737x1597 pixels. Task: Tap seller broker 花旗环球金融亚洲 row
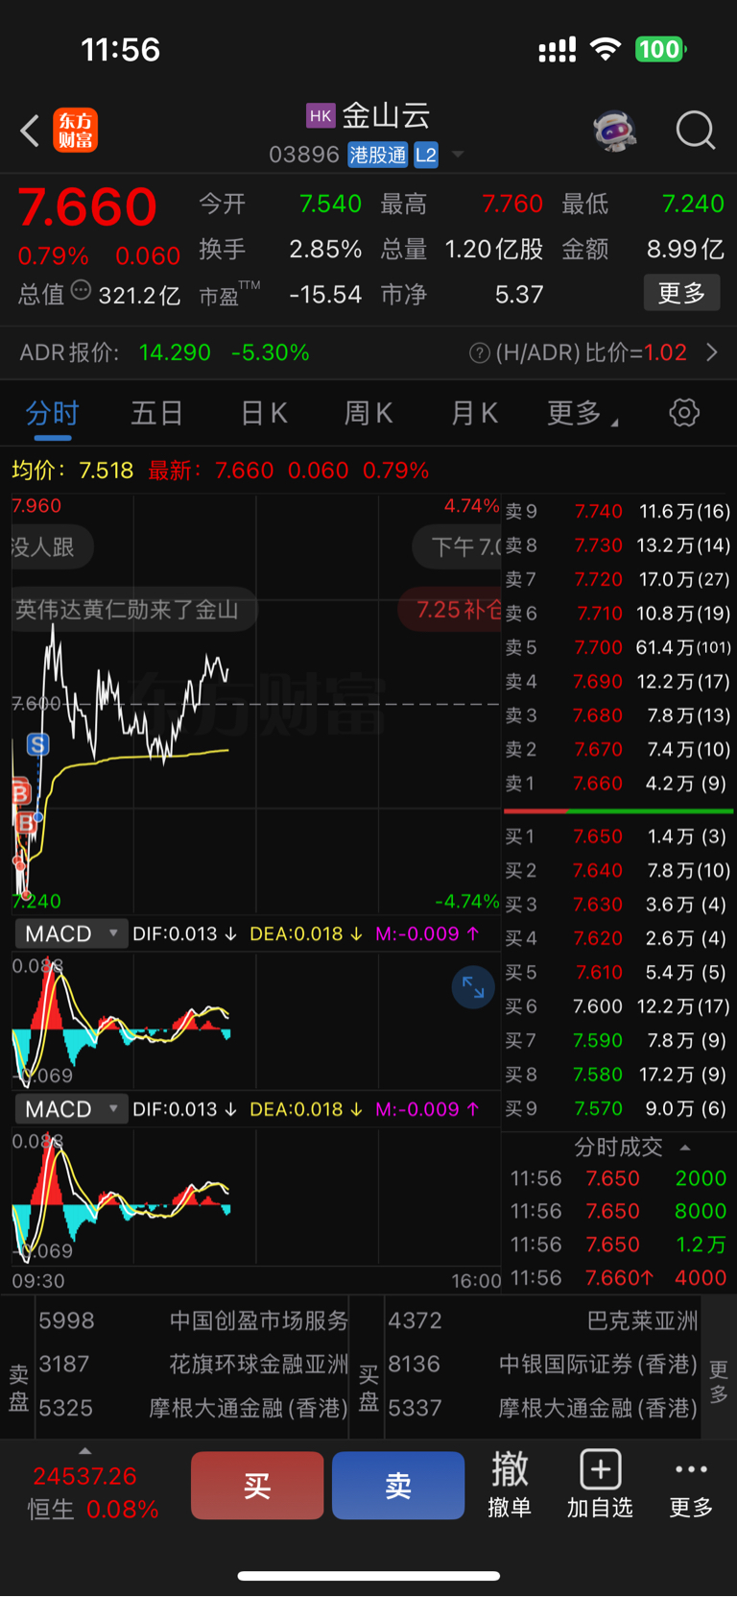193,1364
